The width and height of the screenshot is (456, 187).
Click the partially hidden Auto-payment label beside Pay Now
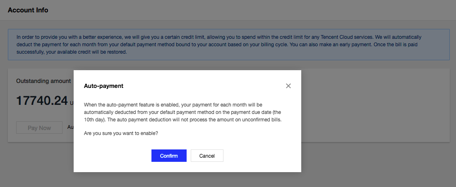point(71,127)
